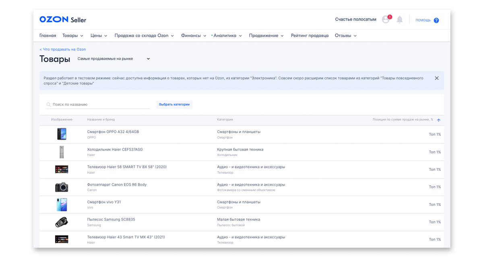Open the Главная menu item
The height and width of the screenshot is (263, 483).
point(47,35)
